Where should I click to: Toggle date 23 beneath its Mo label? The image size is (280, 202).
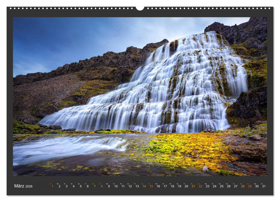[x=208, y=187]
